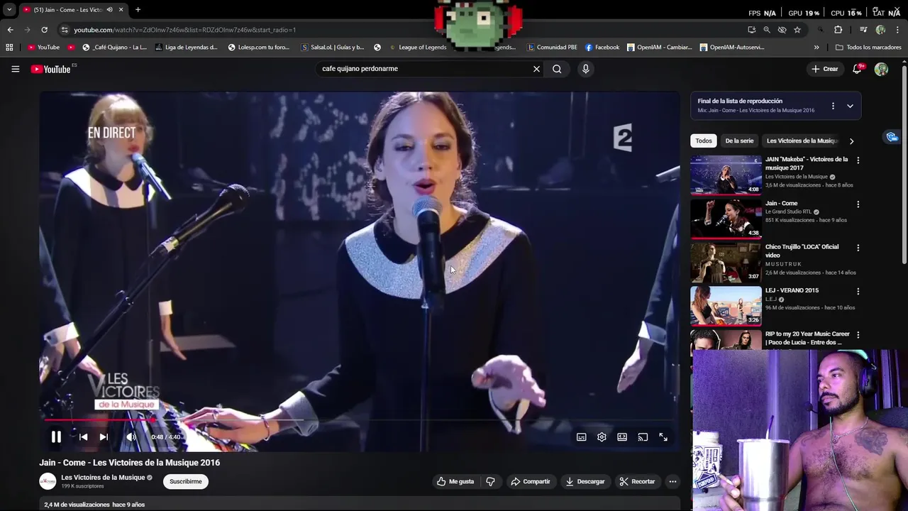This screenshot has width=908, height=511.
Task: Open options for LEJ VERANO video
Action: coord(858,291)
